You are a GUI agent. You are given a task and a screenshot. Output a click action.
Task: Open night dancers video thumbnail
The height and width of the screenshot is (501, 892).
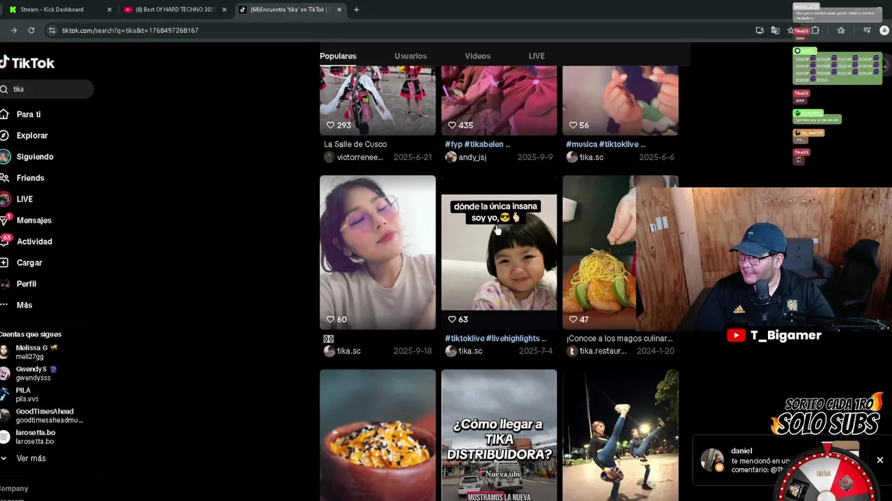(x=620, y=435)
